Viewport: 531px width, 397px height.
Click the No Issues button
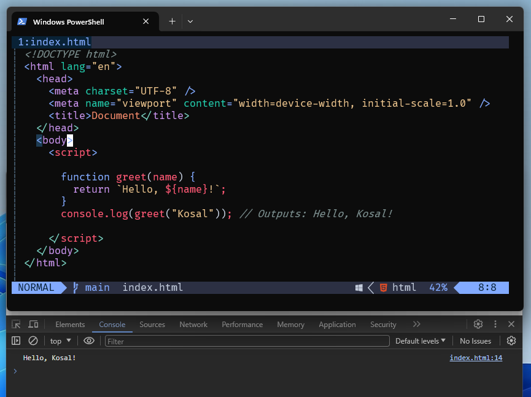pos(476,341)
